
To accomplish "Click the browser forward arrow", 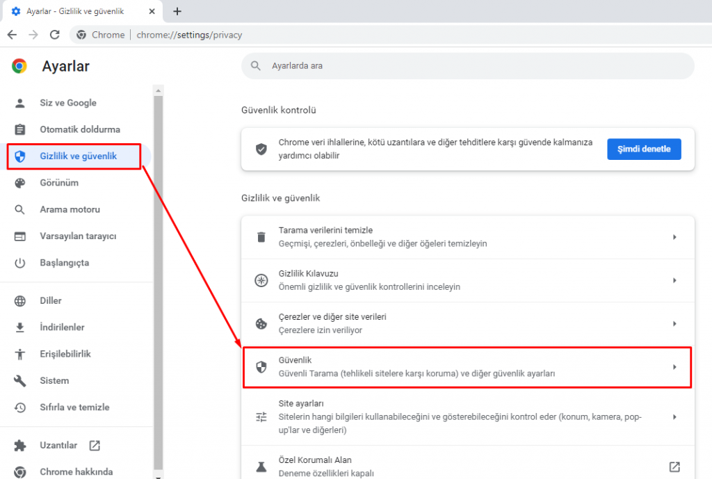I will click(33, 35).
